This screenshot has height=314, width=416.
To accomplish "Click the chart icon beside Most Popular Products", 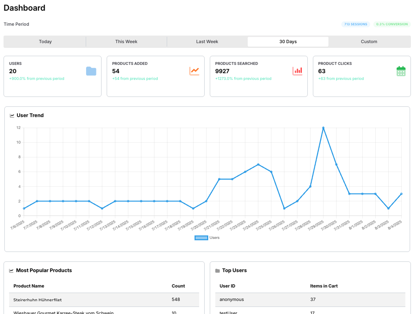I will [11, 271].
